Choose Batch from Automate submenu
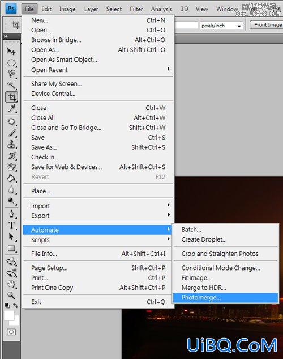The height and width of the screenshot is (359, 283). point(225,230)
